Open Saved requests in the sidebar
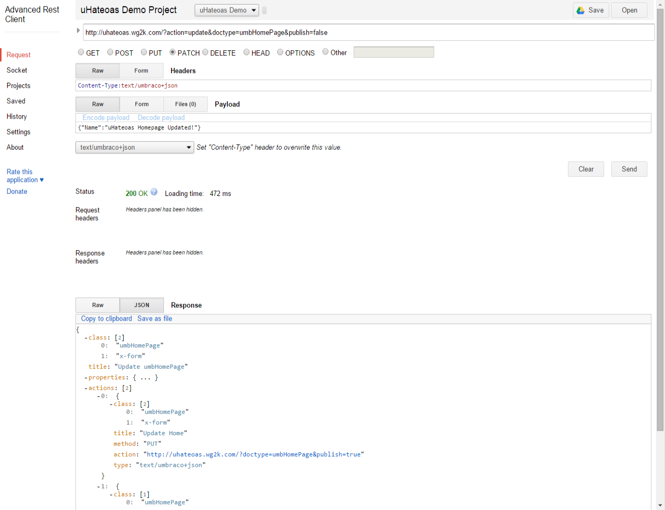The height and width of the screenshot is (510, 665). [16, 101]
